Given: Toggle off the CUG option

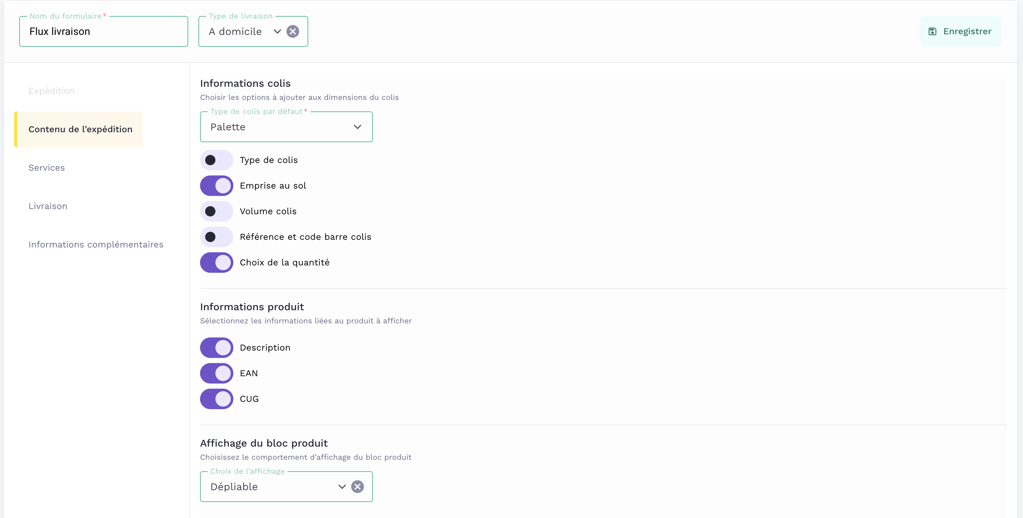Looking at the screenshot, I should coord(216,399).
